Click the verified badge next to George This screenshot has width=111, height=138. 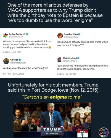click(x=20, y=60)
